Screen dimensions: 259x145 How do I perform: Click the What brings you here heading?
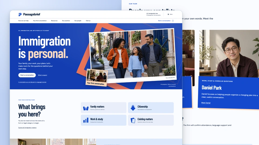[32, 110]
